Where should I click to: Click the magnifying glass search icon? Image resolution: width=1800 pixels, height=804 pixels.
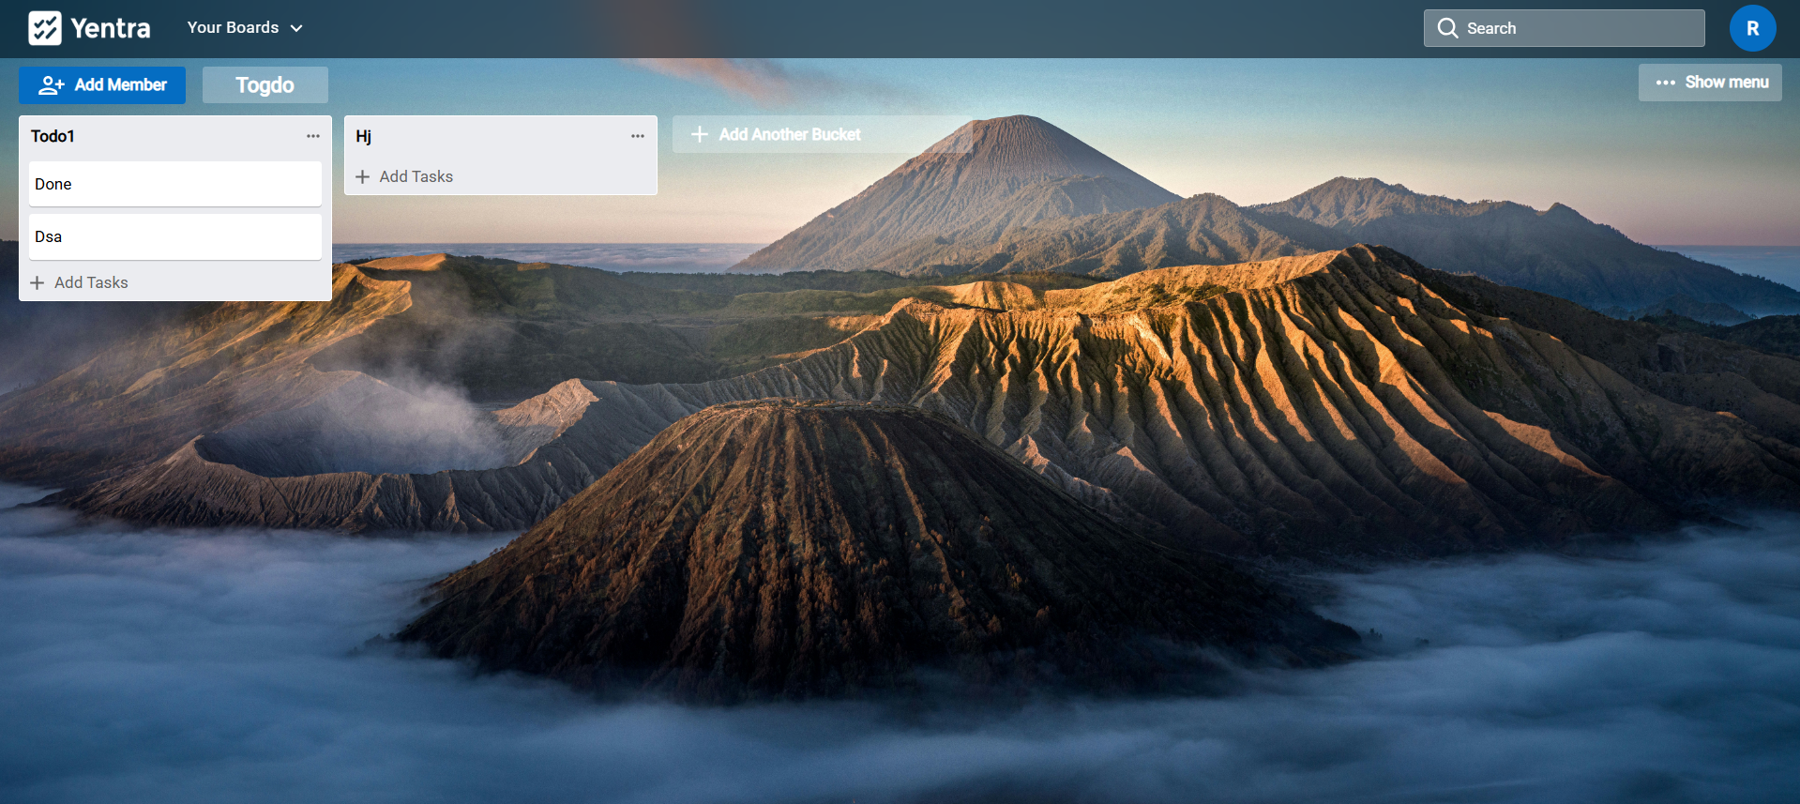point(1447,28)
